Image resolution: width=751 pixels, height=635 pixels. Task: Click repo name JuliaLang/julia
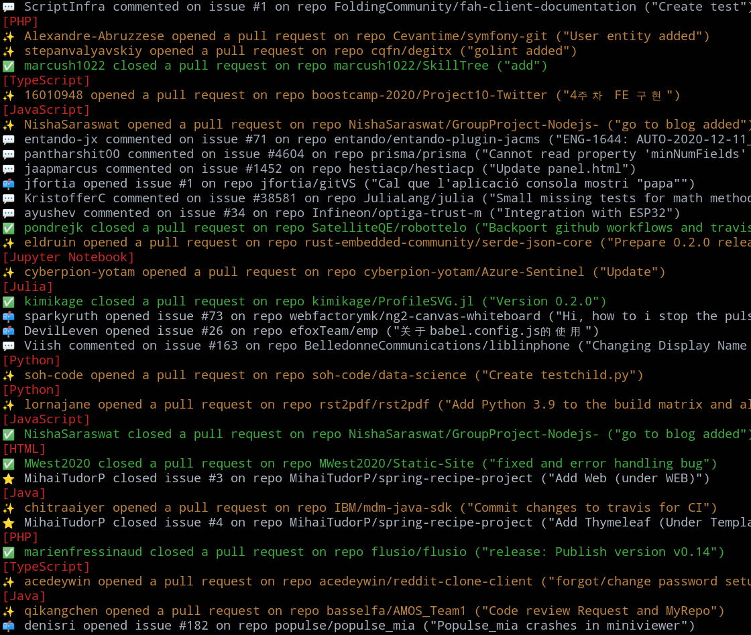coord(418,198)
